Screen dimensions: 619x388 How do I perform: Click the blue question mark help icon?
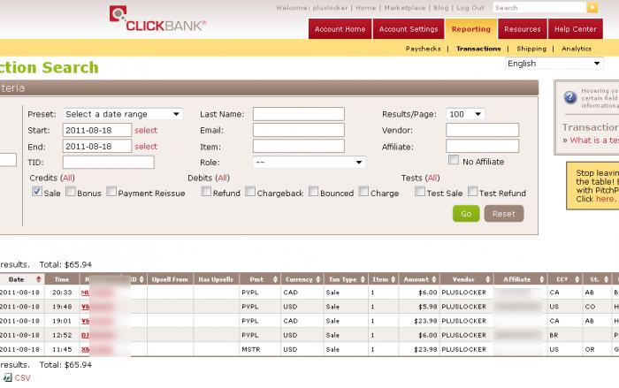click(570, 97)
